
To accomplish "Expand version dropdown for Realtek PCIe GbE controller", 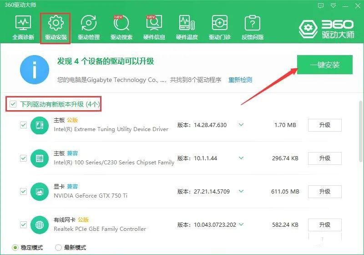I will pyautogui.click(x=241, y=224).
